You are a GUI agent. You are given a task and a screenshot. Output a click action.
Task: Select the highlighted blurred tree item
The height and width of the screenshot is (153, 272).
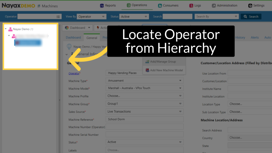28,43
